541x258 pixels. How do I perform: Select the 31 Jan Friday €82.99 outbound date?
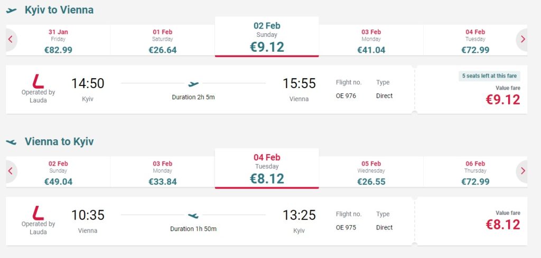[x=58, y=41]
